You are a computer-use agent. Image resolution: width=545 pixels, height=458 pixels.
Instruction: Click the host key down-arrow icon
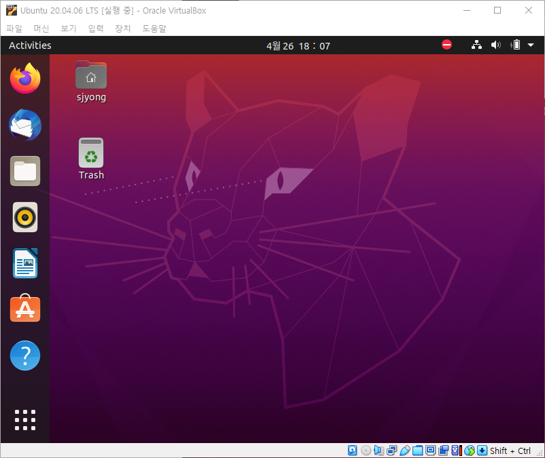pyautogui.click(x=482, y=451)
